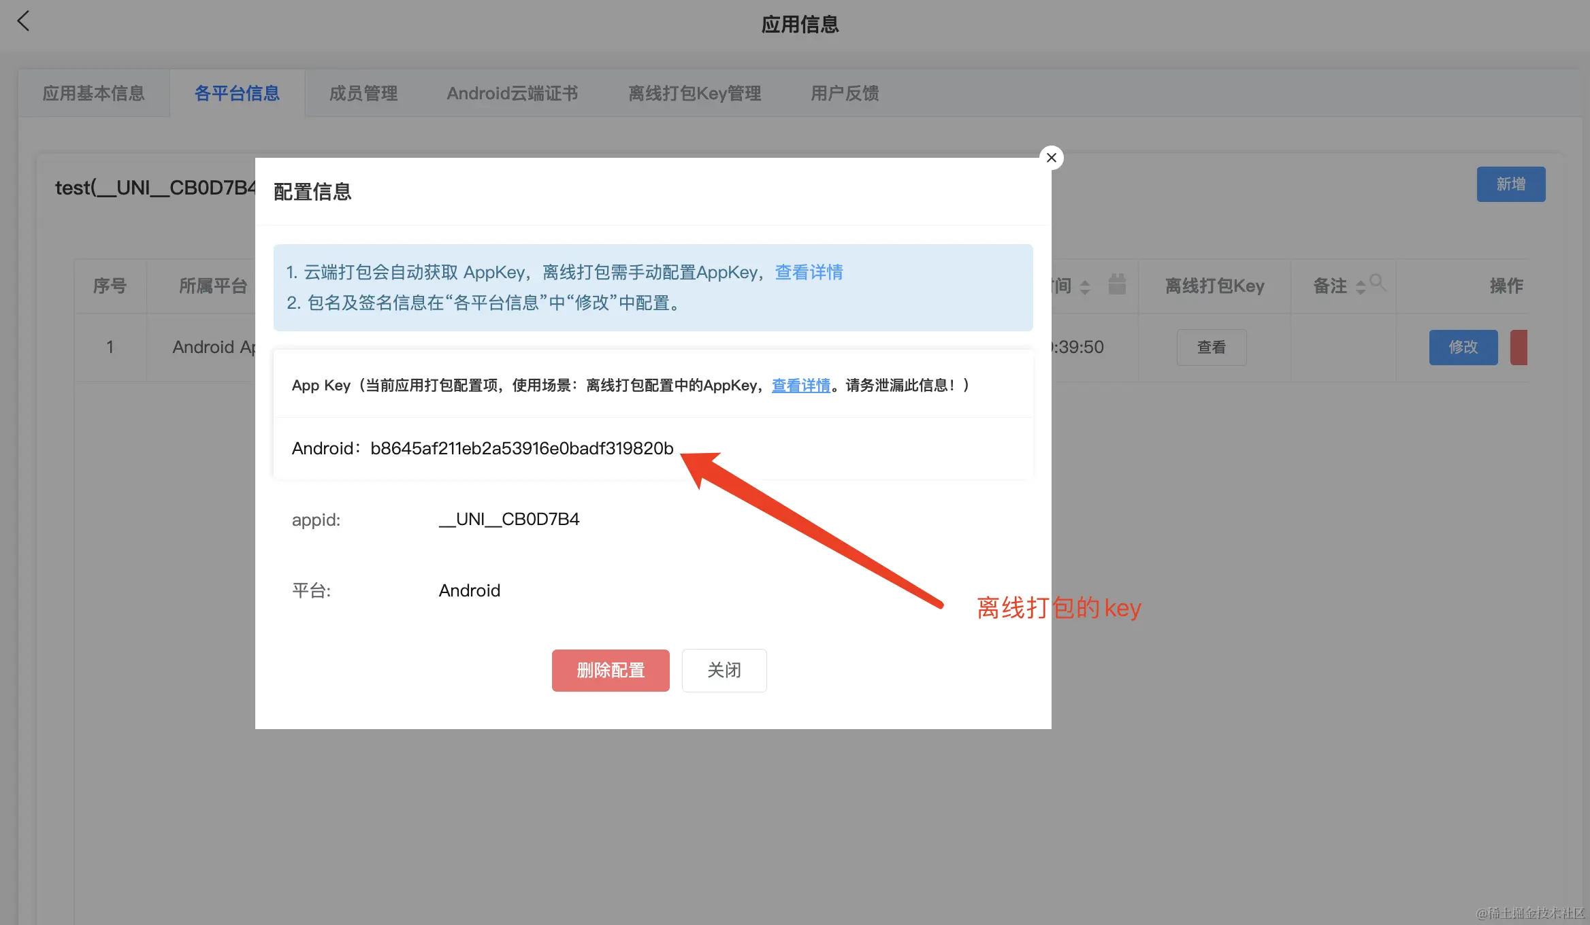Select the 各平台信息 tab
The height and width of the screenshot is (925, 1590).
[x=237, y=93]
